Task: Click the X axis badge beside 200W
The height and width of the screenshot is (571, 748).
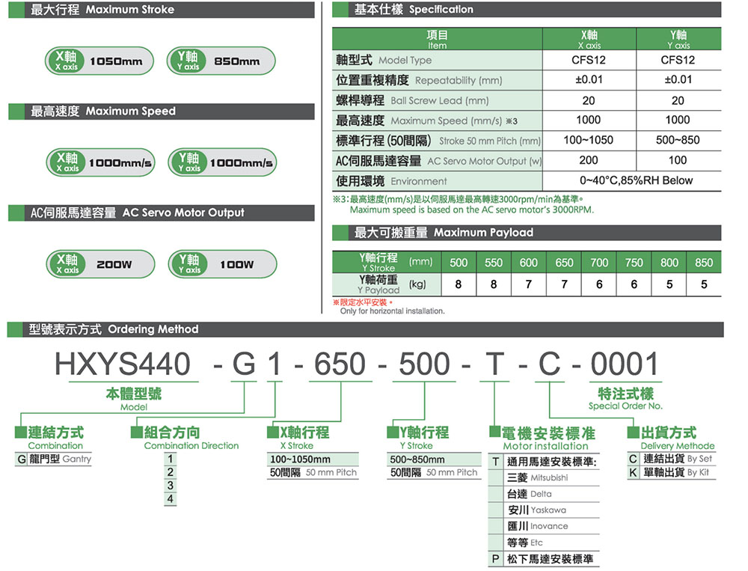Action: click(x=68, y=263)
